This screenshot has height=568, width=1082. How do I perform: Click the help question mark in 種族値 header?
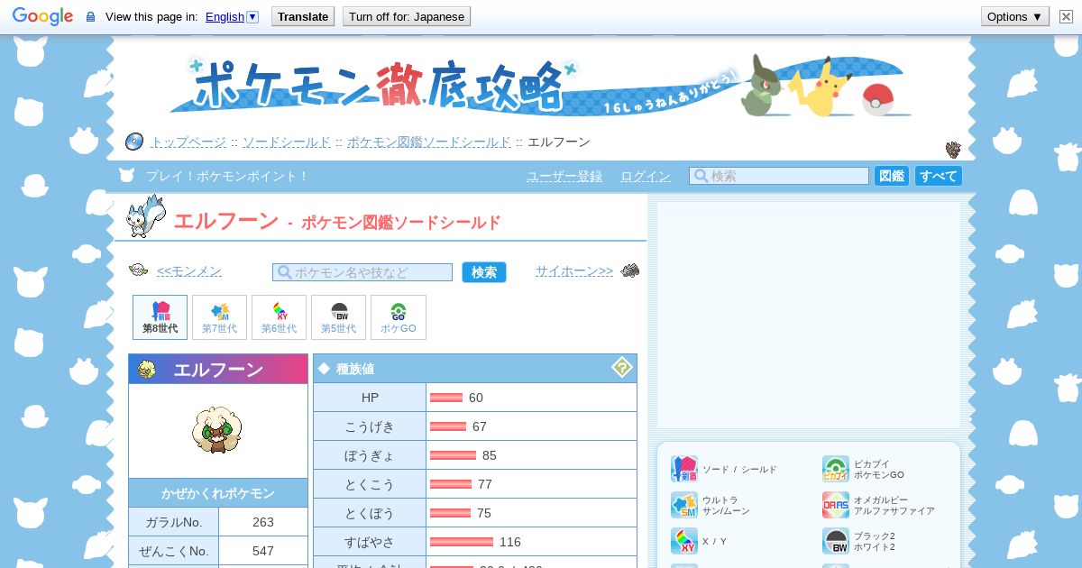(622, 367)
